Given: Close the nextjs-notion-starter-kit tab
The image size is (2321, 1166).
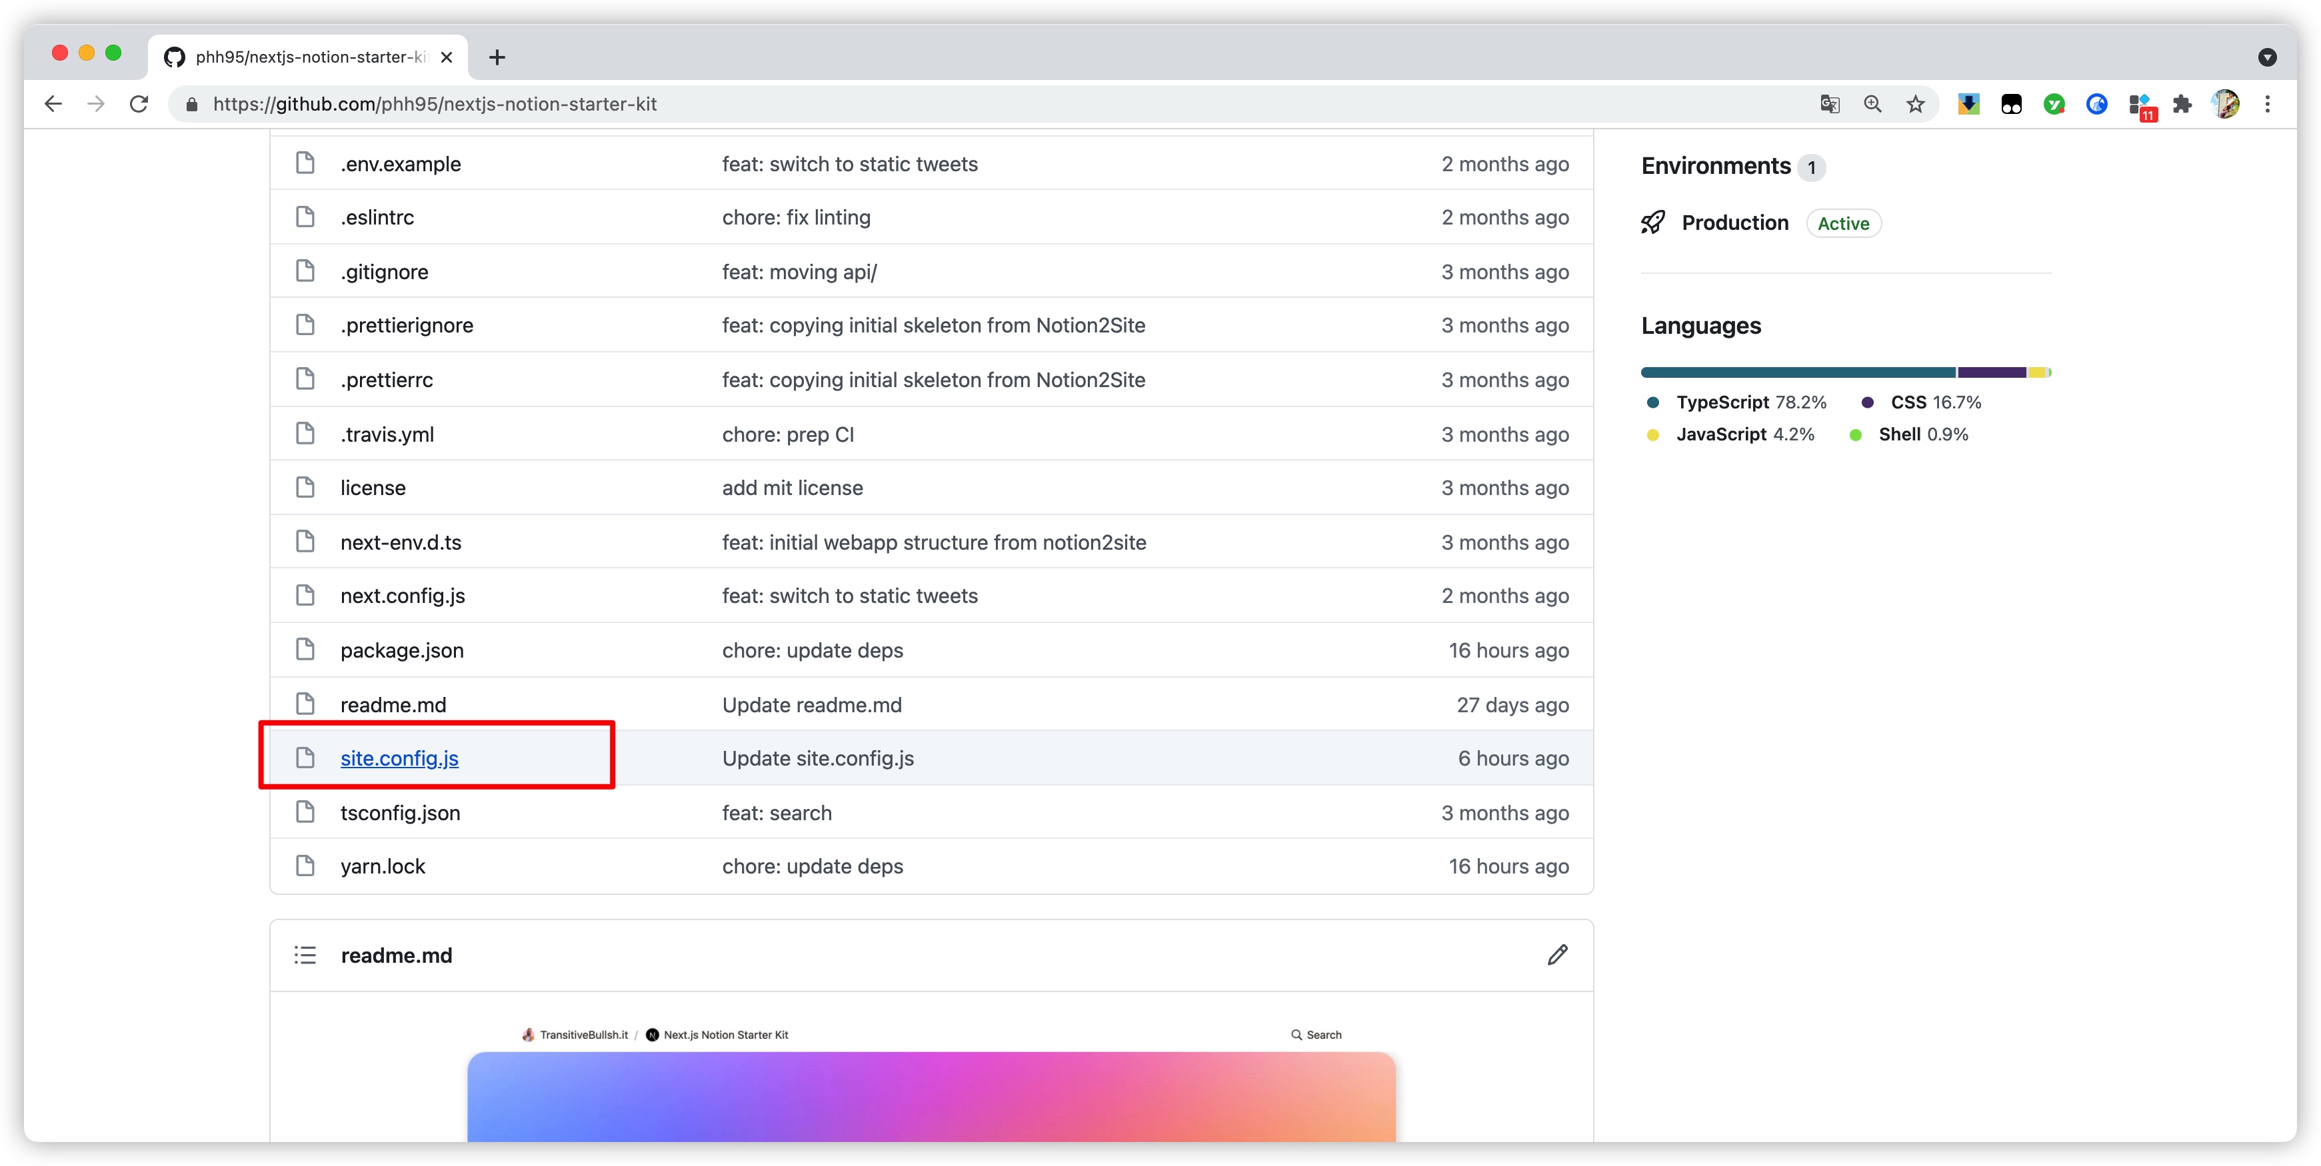Looking at the screenshot, I should click(446, 57).
